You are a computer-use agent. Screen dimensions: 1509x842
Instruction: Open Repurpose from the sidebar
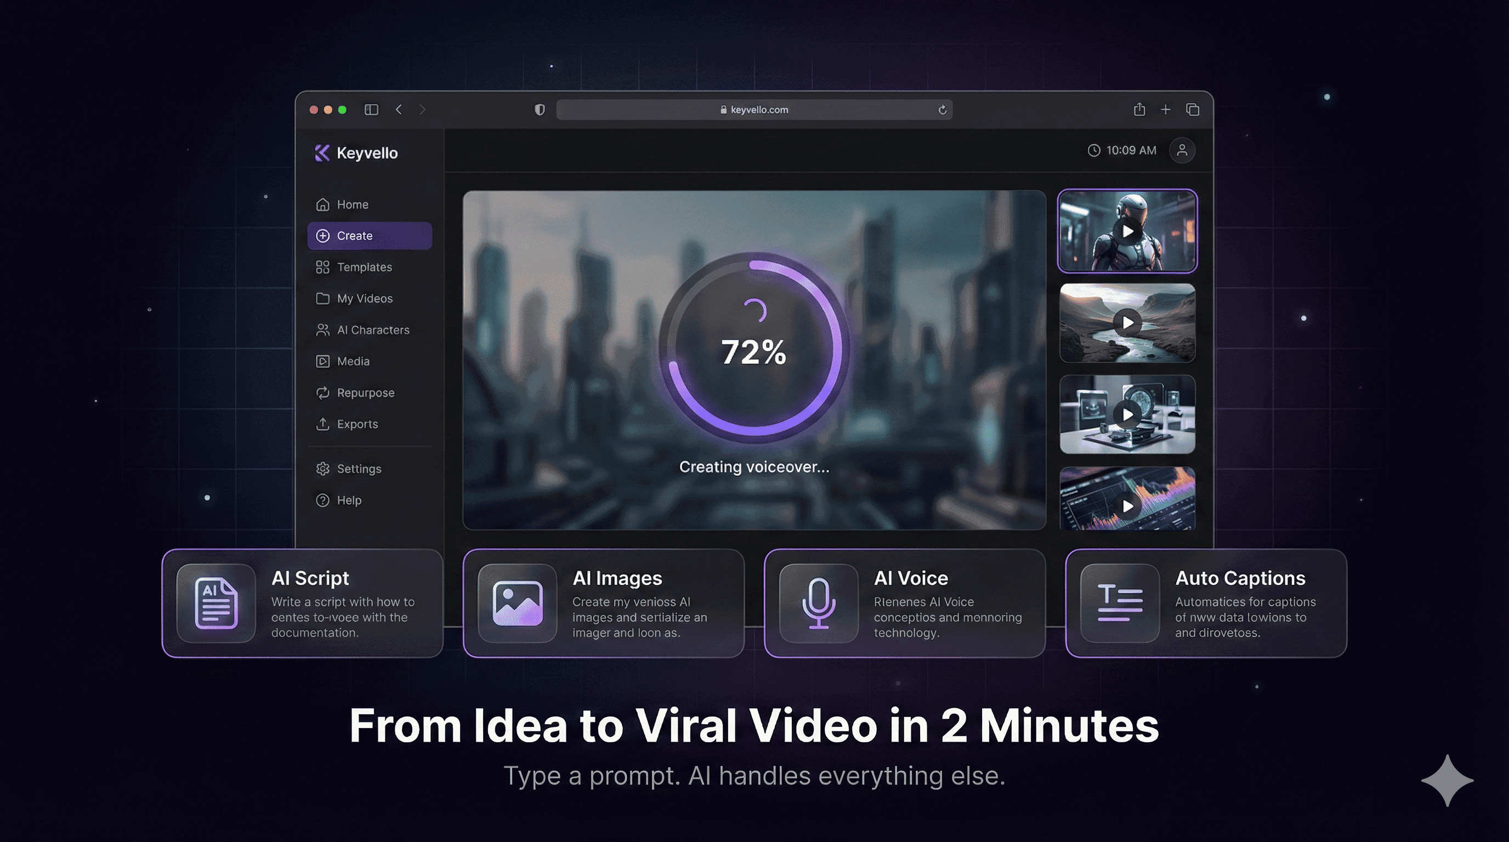365,392
